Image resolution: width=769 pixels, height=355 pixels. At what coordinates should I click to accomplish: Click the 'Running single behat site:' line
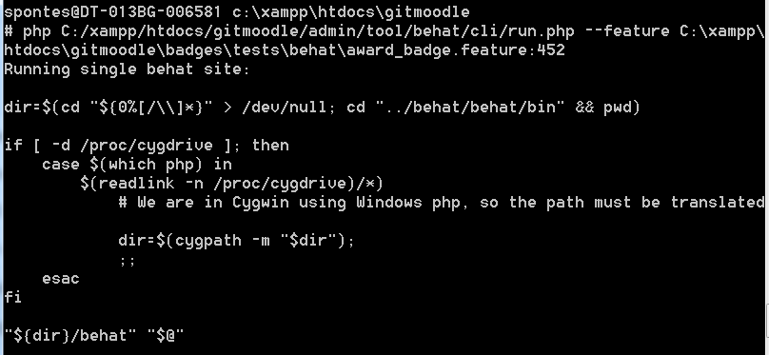(127, 69)
